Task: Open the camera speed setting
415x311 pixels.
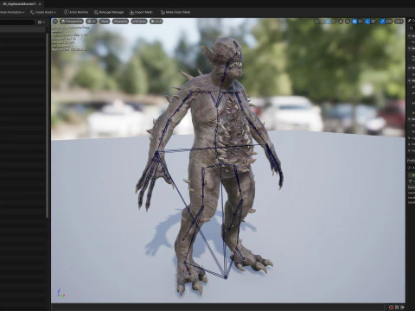Action: [x=399, y=22]
